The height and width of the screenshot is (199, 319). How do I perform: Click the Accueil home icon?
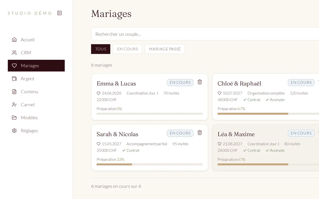click(x=14, y=39)
